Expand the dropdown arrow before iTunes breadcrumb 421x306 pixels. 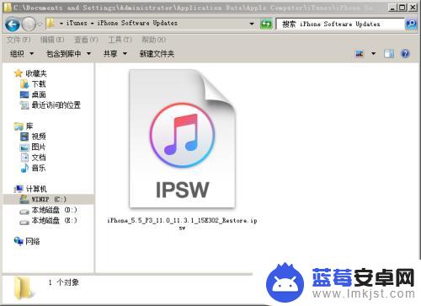(61, 24)
